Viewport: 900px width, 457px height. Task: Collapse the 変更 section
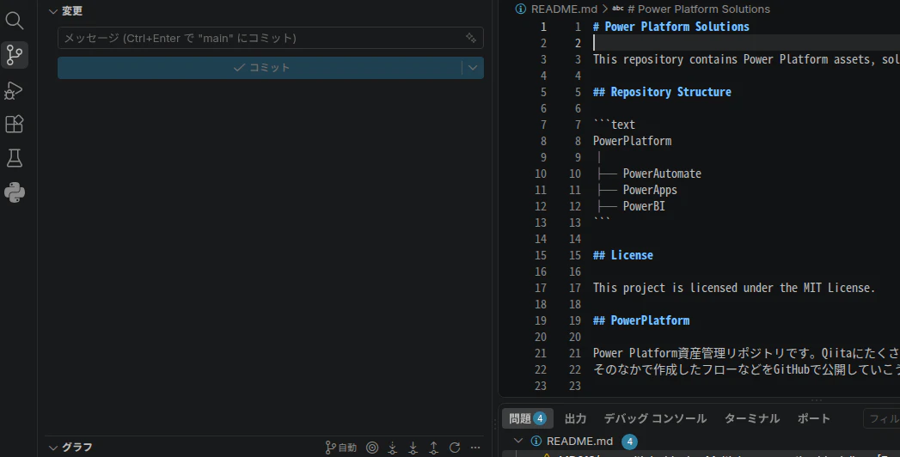[x=53, y=11]
